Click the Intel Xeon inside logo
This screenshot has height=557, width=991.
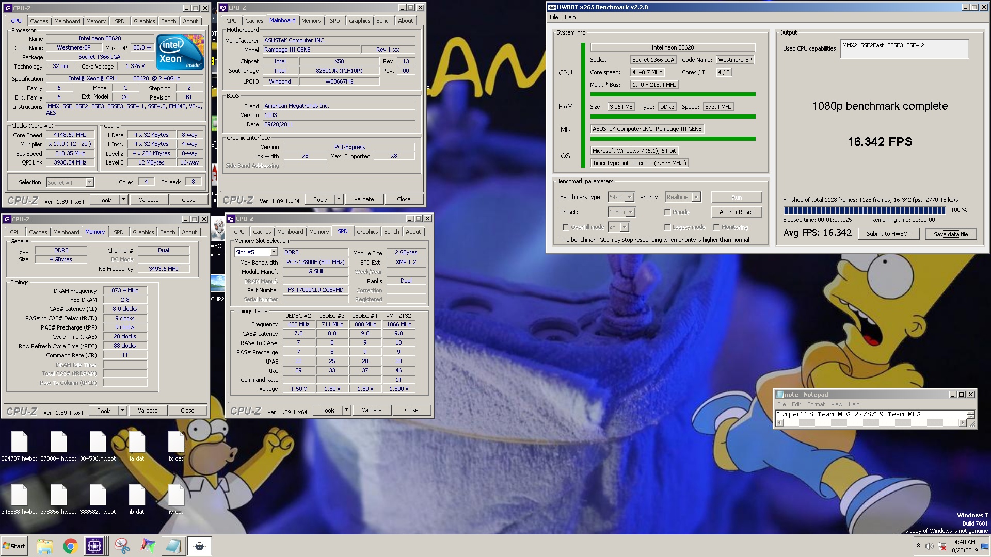pyautogui.click(x=180, y=52)
